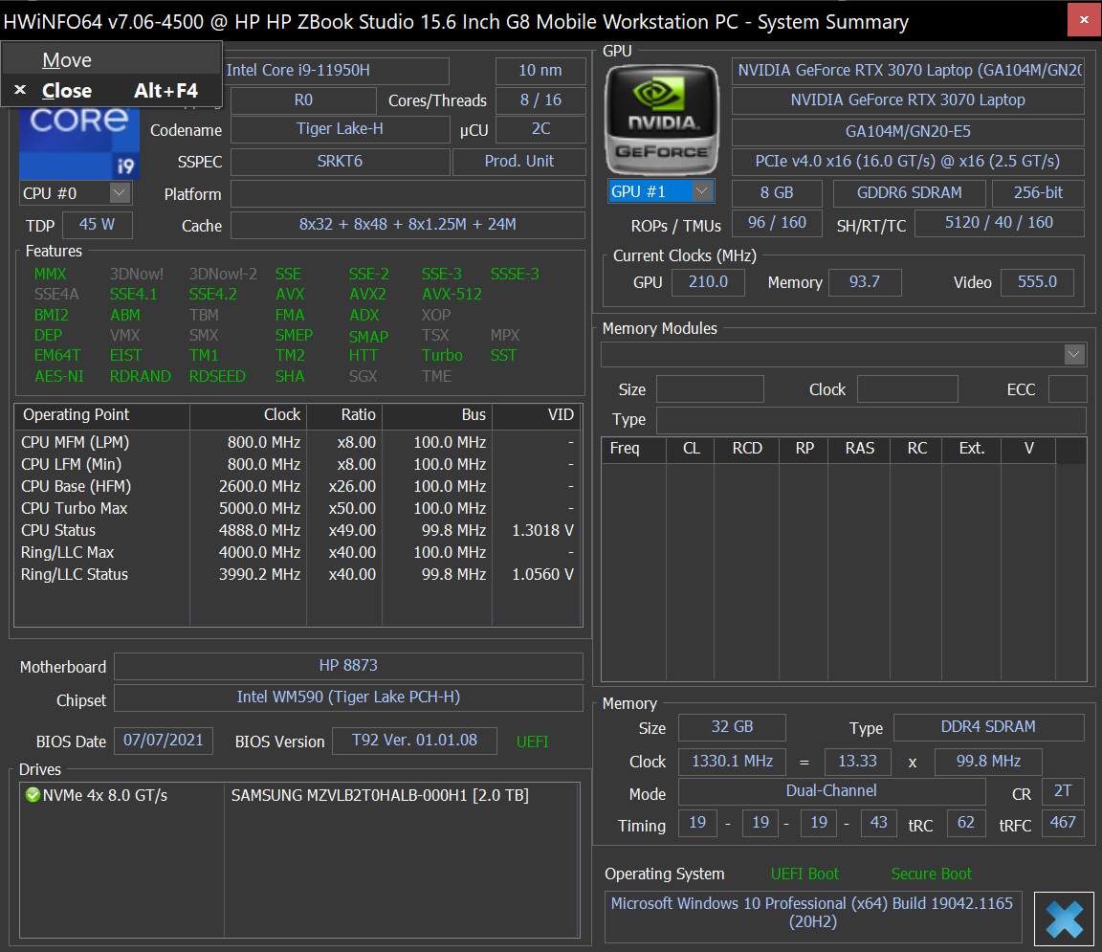Select the SAMSUNG MZVLB2T0HALB drive entry

[x=380, y=795]
